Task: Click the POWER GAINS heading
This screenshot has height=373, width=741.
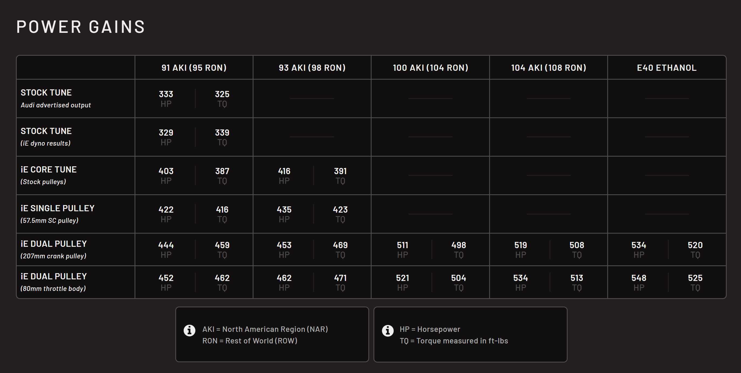Action: pyautogui.click(x=81, y=27)
